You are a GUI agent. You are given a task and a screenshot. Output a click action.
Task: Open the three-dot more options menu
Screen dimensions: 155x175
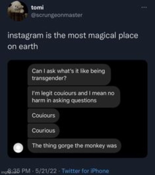(144, 7)
